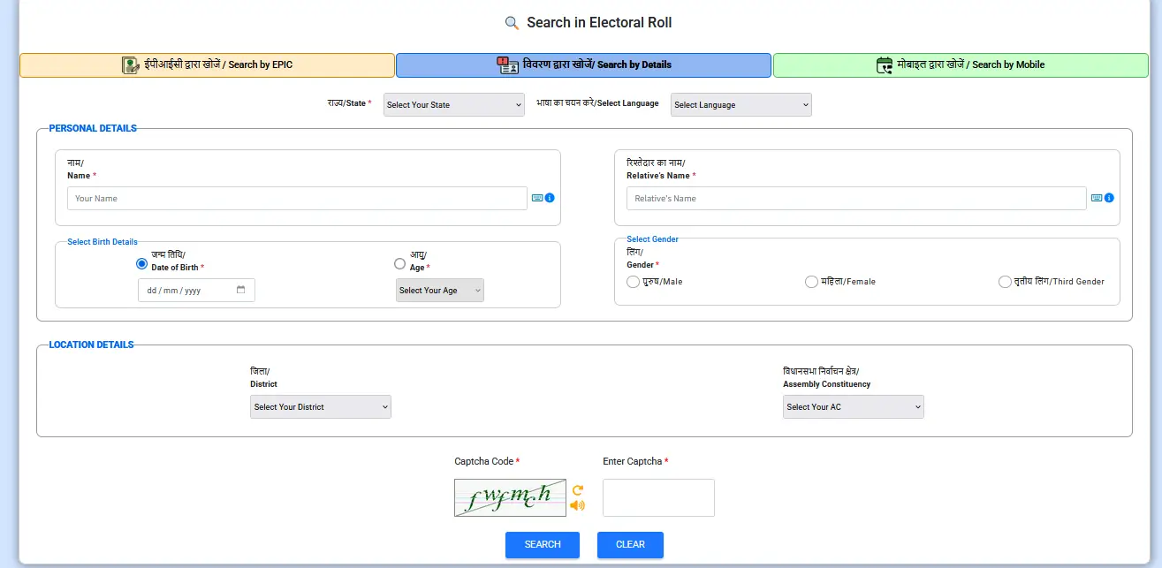
Task: Click the info icon beside Name field
Action: 550,198
